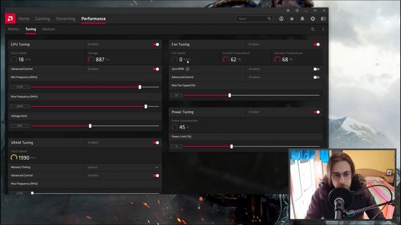This screenshot has height=225, width=401.
Task: Open settings gear icon
Action: click(313, 19)
